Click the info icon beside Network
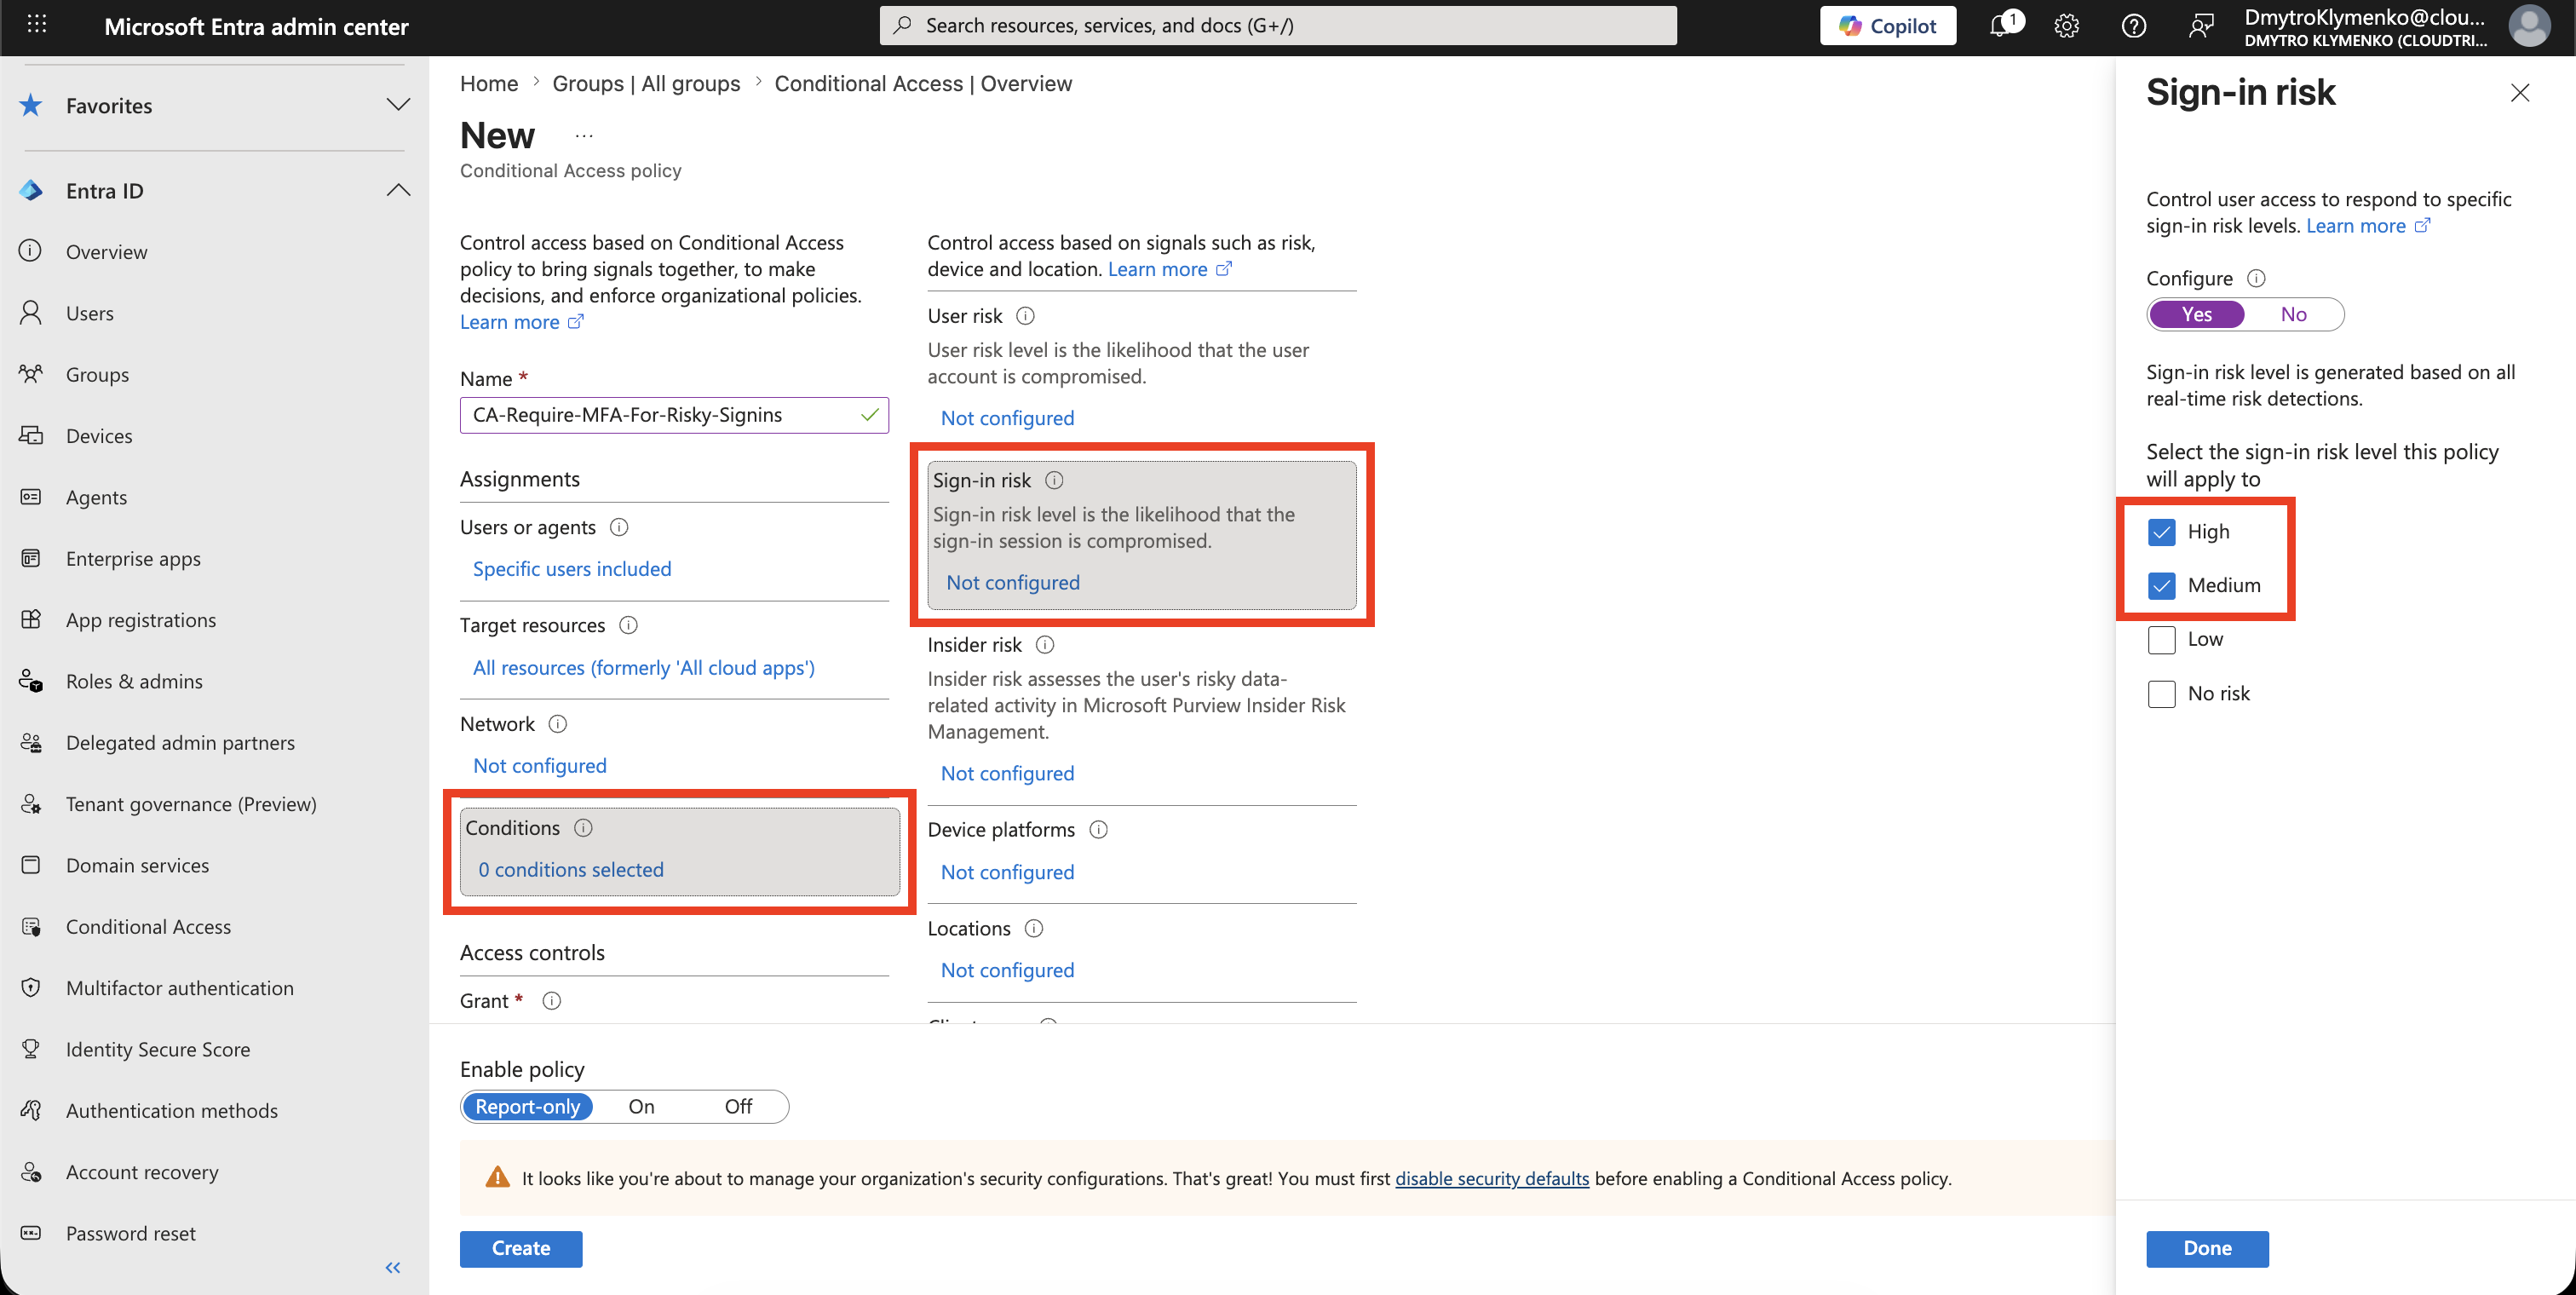This screenshot has height=1295, width=2576. (x=558, y=724)
